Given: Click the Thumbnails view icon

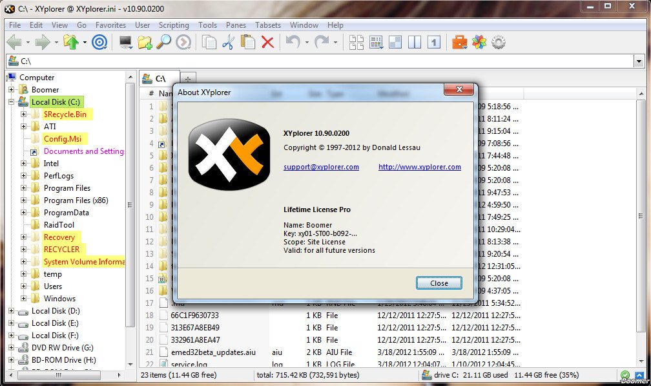Looking at the screenshot, I should click(356, 42).
